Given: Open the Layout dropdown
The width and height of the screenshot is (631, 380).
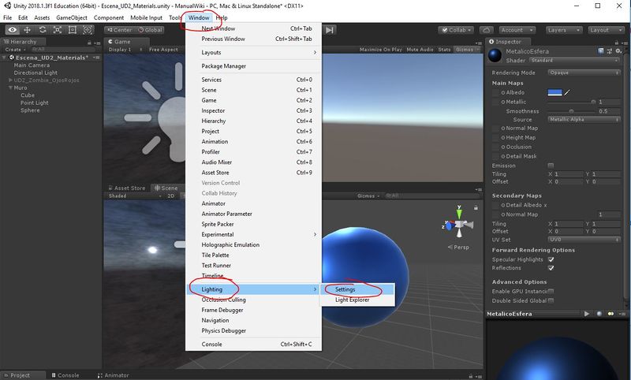Looking at the screenshot, I should pyautogui.click(x=606, y=30).
